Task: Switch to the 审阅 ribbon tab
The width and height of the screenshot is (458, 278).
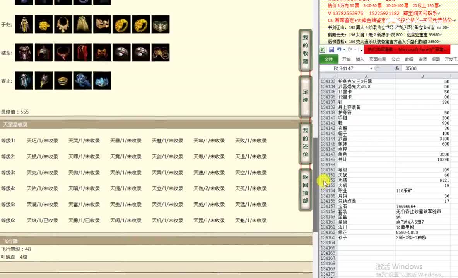Action: coord(422,59)
